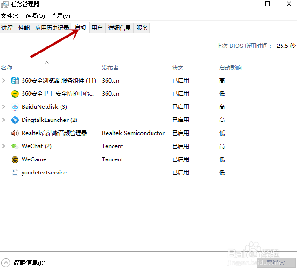The image size is (297, 273).
Task: Click the 360安全浏览器 服务组件 icon
Action: [15, 81]
